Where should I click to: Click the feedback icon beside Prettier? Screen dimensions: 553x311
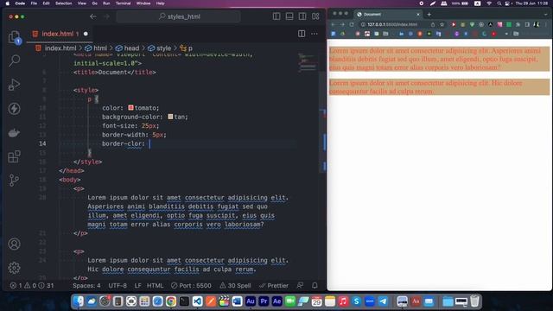(x=300, y=285)
